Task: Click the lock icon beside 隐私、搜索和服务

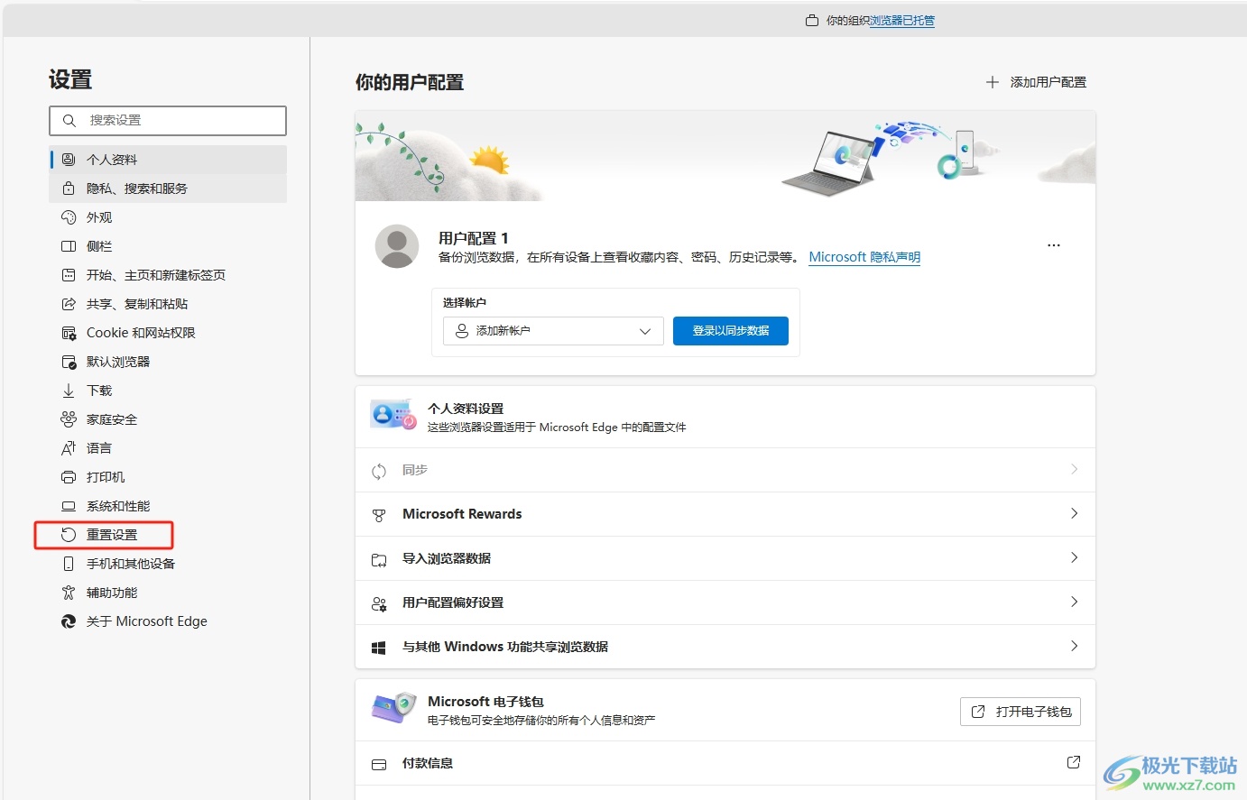Action: [x=69, y=189]
